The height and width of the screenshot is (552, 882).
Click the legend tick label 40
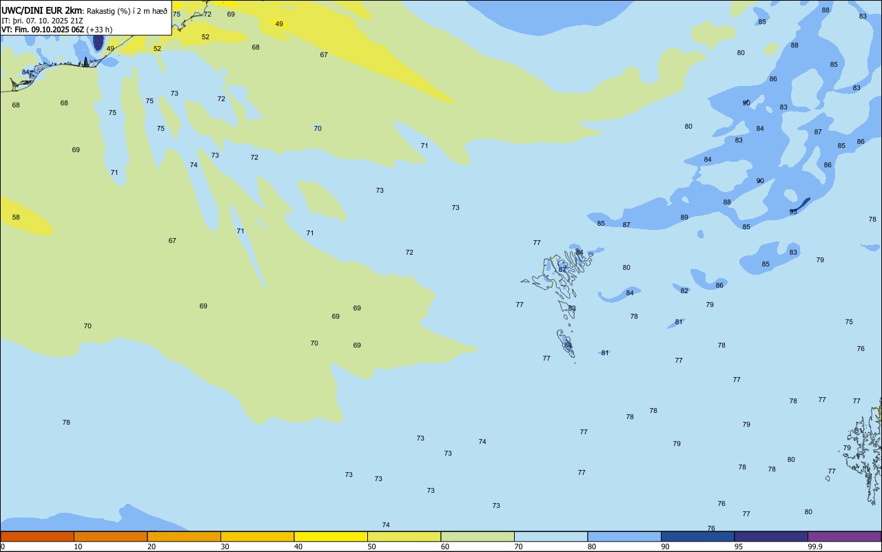click(298, 546)
